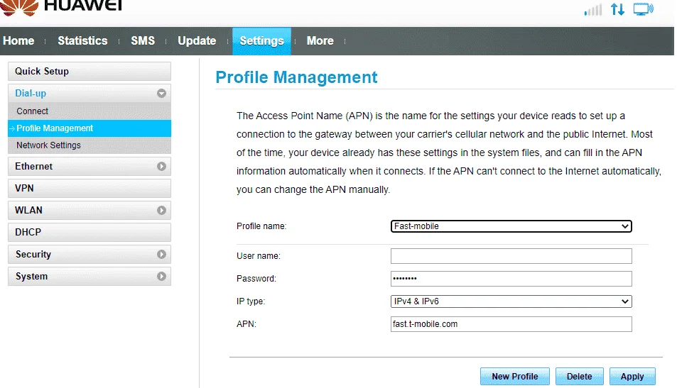Open the IP type dropdown
Screen dimensions: 677x388
pos(511,301)
